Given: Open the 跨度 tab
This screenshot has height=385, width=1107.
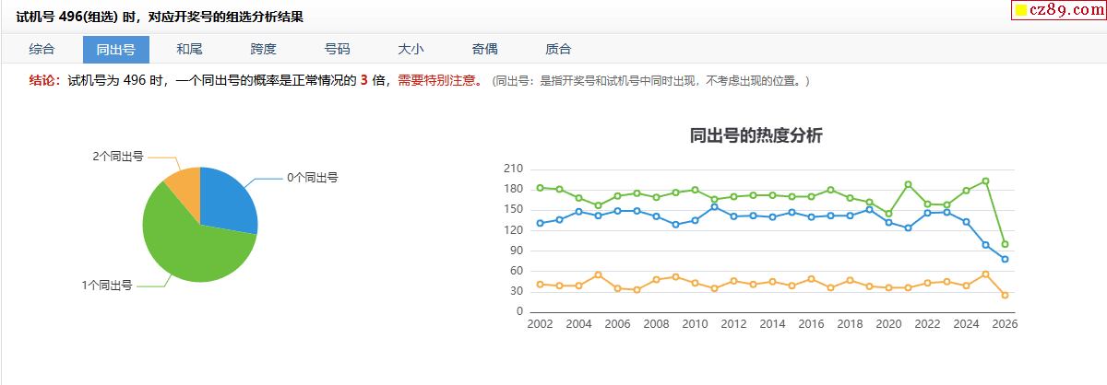Looking at the screenshot, I should pos(263,50).
